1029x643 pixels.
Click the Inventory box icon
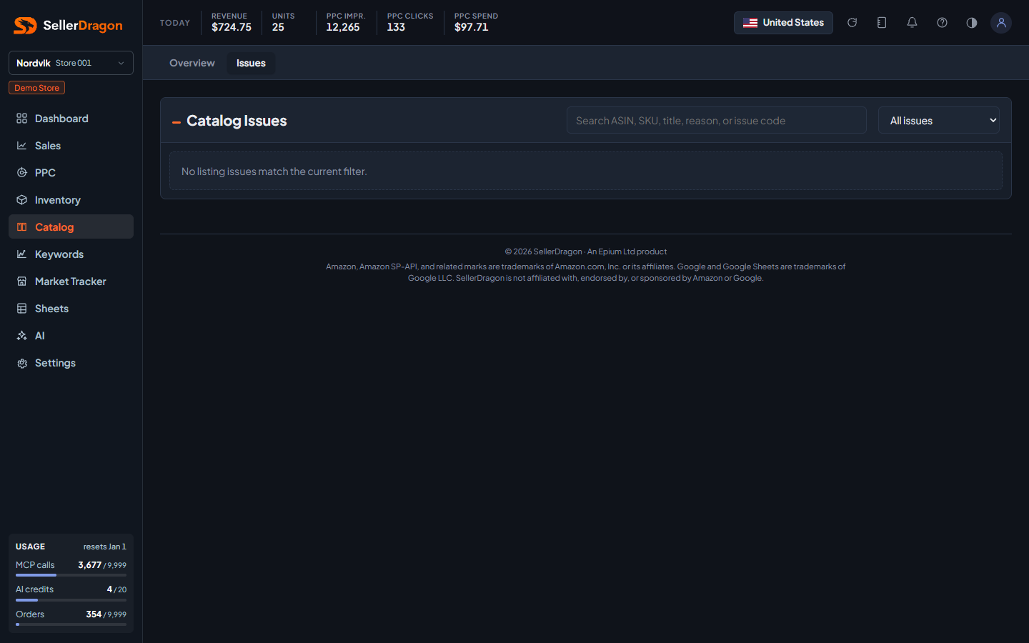(x=22, y=200)
